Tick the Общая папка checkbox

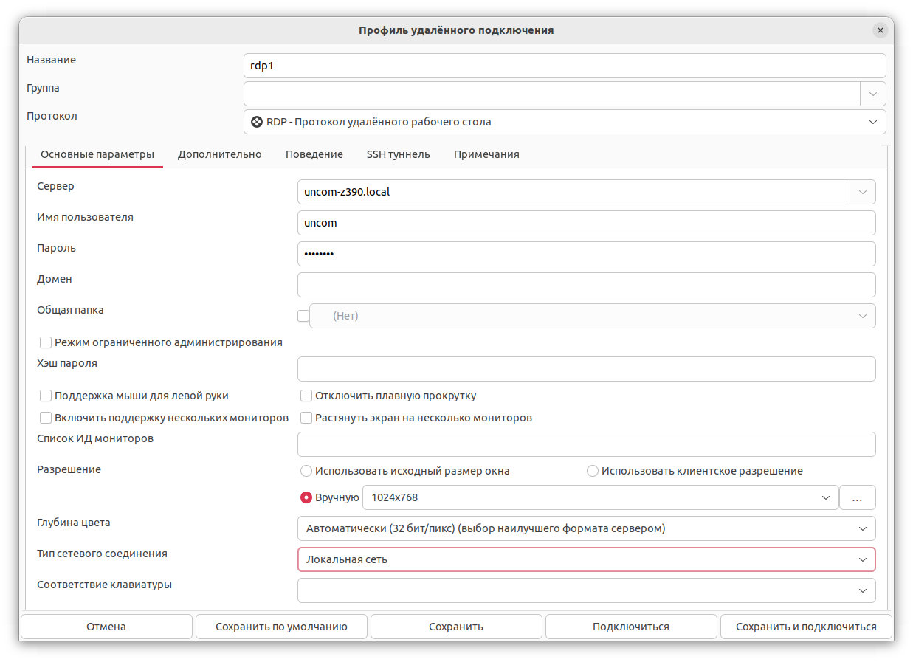point(303,316)
